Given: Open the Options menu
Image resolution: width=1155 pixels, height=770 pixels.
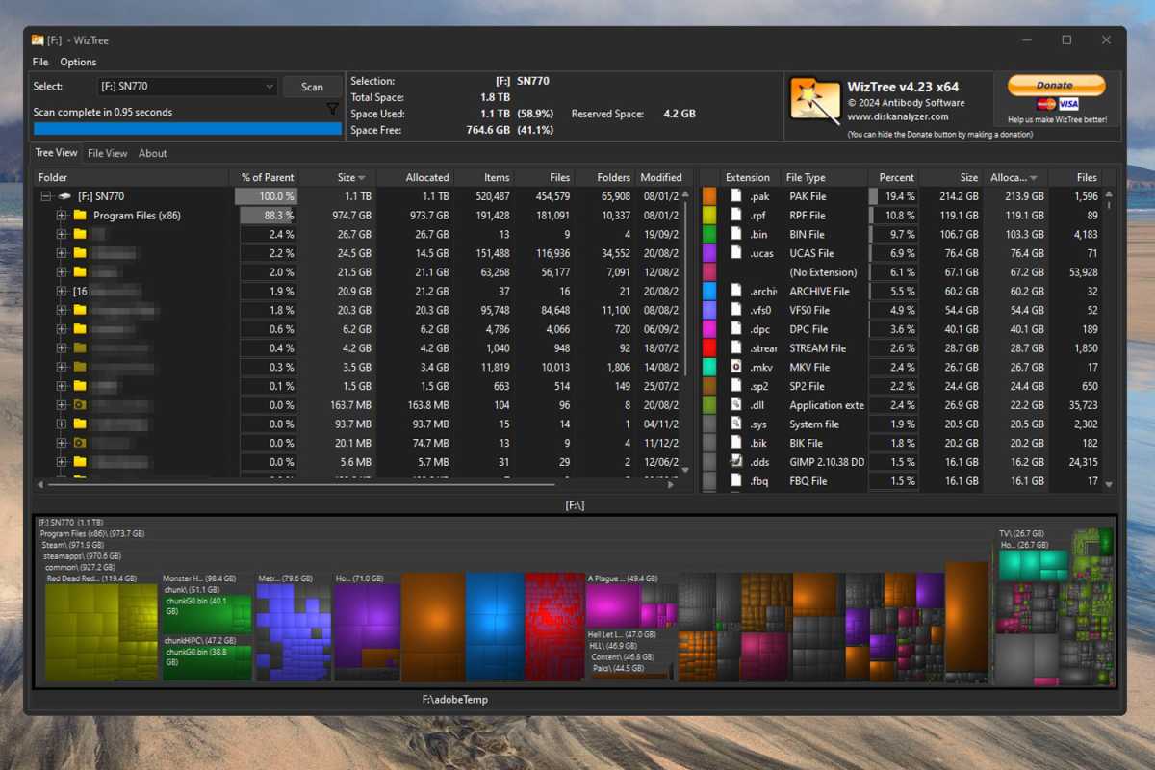Looking at the screenshot, I should click(77, 62).
